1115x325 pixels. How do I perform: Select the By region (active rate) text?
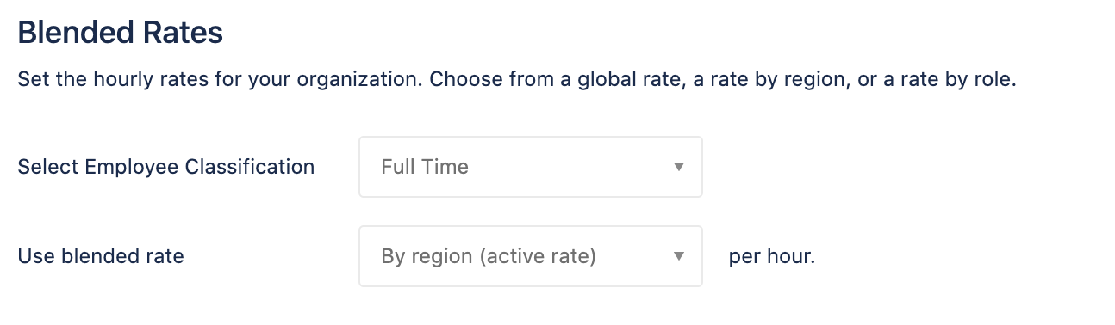489,256
